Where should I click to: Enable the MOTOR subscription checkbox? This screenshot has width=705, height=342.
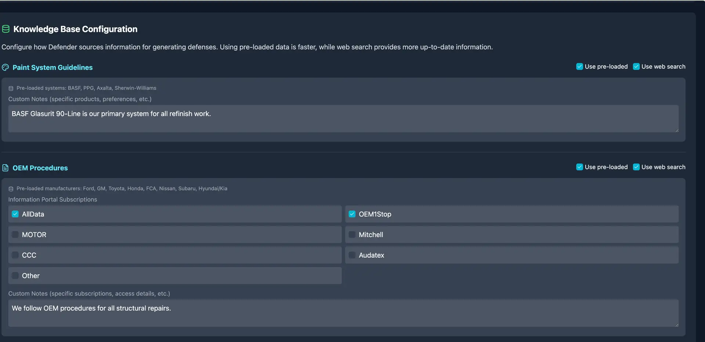point(15,234)
